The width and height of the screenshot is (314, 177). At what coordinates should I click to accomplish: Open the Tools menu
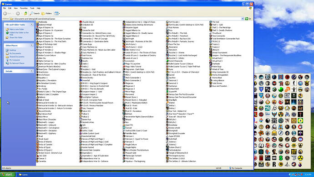pos(32,8)
